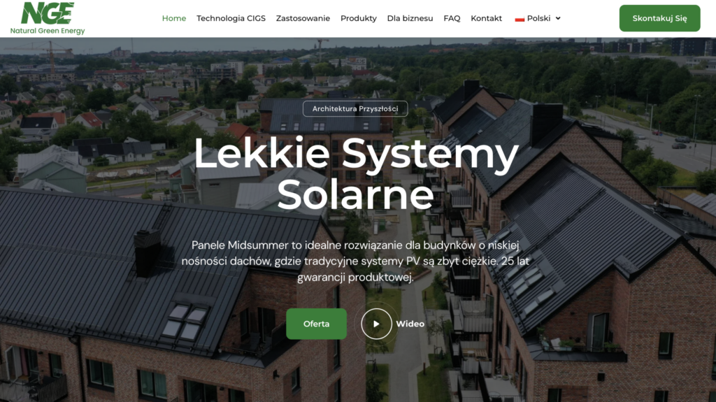716x402 pixels.
Task: Open the Technologia CIGS menu item
Action: click(x=231, y=18)
